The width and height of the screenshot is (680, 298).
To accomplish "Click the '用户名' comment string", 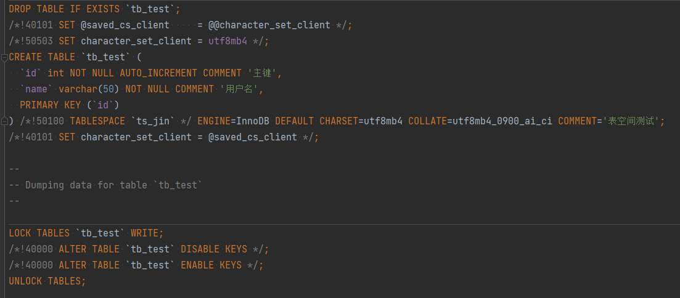I will 239,89.
